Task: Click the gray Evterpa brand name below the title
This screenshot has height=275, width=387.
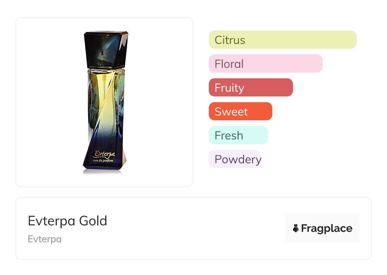Action: point(45,239)
